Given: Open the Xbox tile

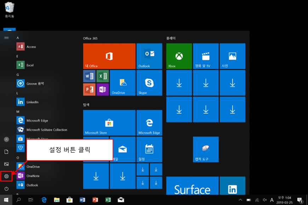Looking at the screenshot, I should pyautogui.click(x=179, y=56).
